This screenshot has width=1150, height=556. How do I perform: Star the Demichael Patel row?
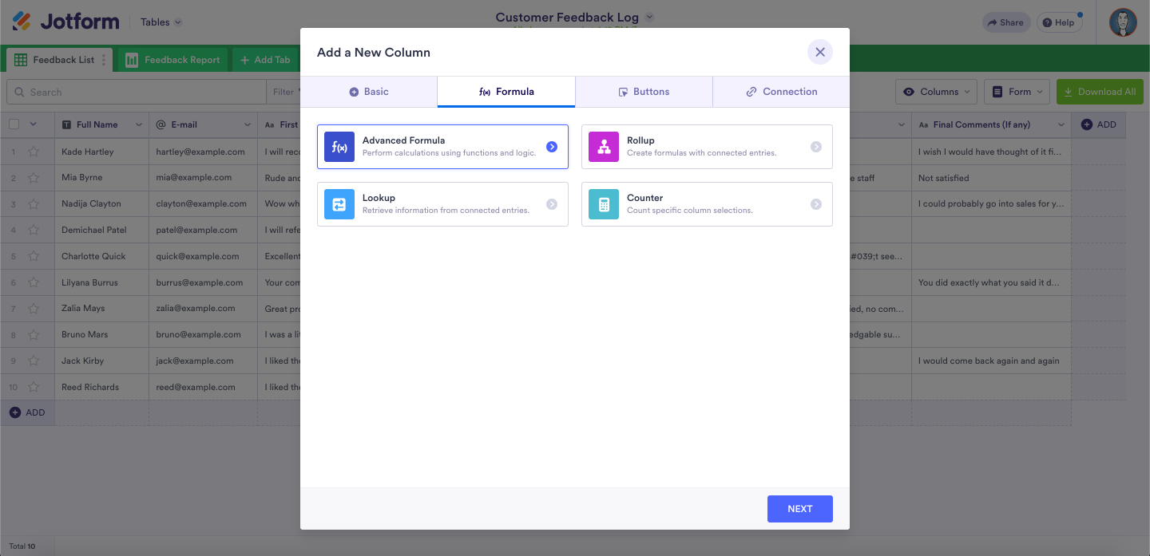34,230
